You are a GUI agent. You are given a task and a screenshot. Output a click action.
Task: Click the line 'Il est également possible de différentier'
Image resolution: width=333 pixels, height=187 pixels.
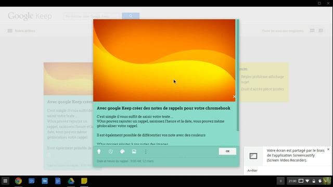point(151,135)
